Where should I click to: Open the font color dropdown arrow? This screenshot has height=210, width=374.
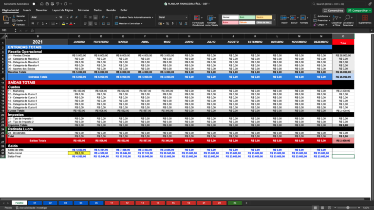[75, 23]
